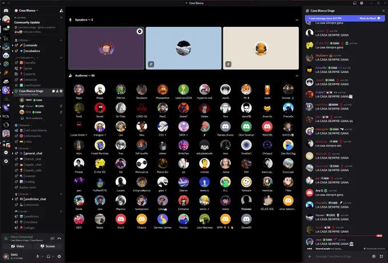Open the stage options icon on first speaker tile

pyautogui.click(x=140, y=31)
